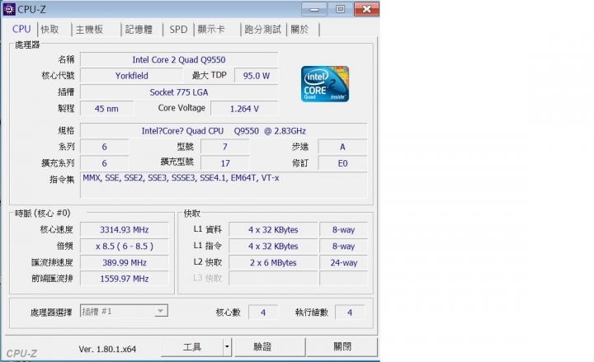Click the CPU-Z app icon in title bar
This screenshot has height=362, width=594.
(9, 9)
